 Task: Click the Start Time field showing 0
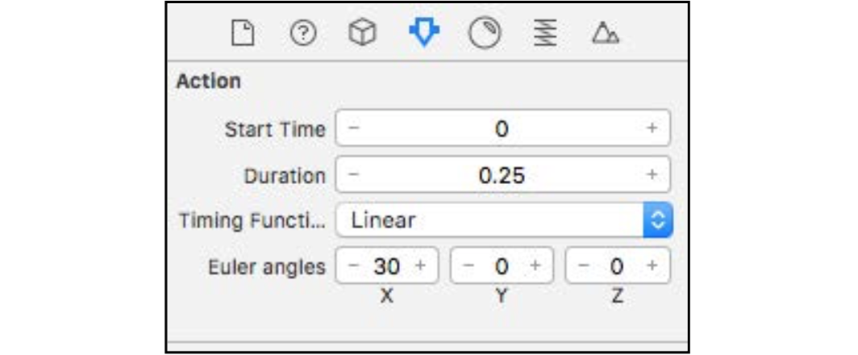click(x=503, y=128)
